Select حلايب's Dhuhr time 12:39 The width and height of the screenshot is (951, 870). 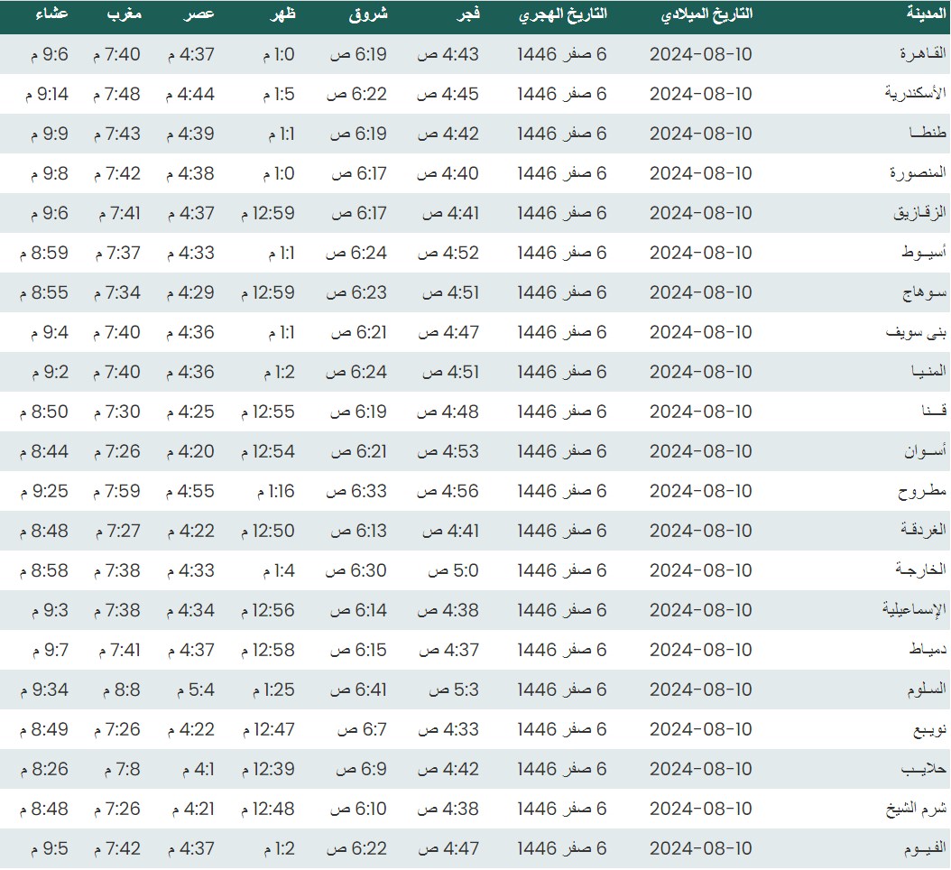click(267, 770)
